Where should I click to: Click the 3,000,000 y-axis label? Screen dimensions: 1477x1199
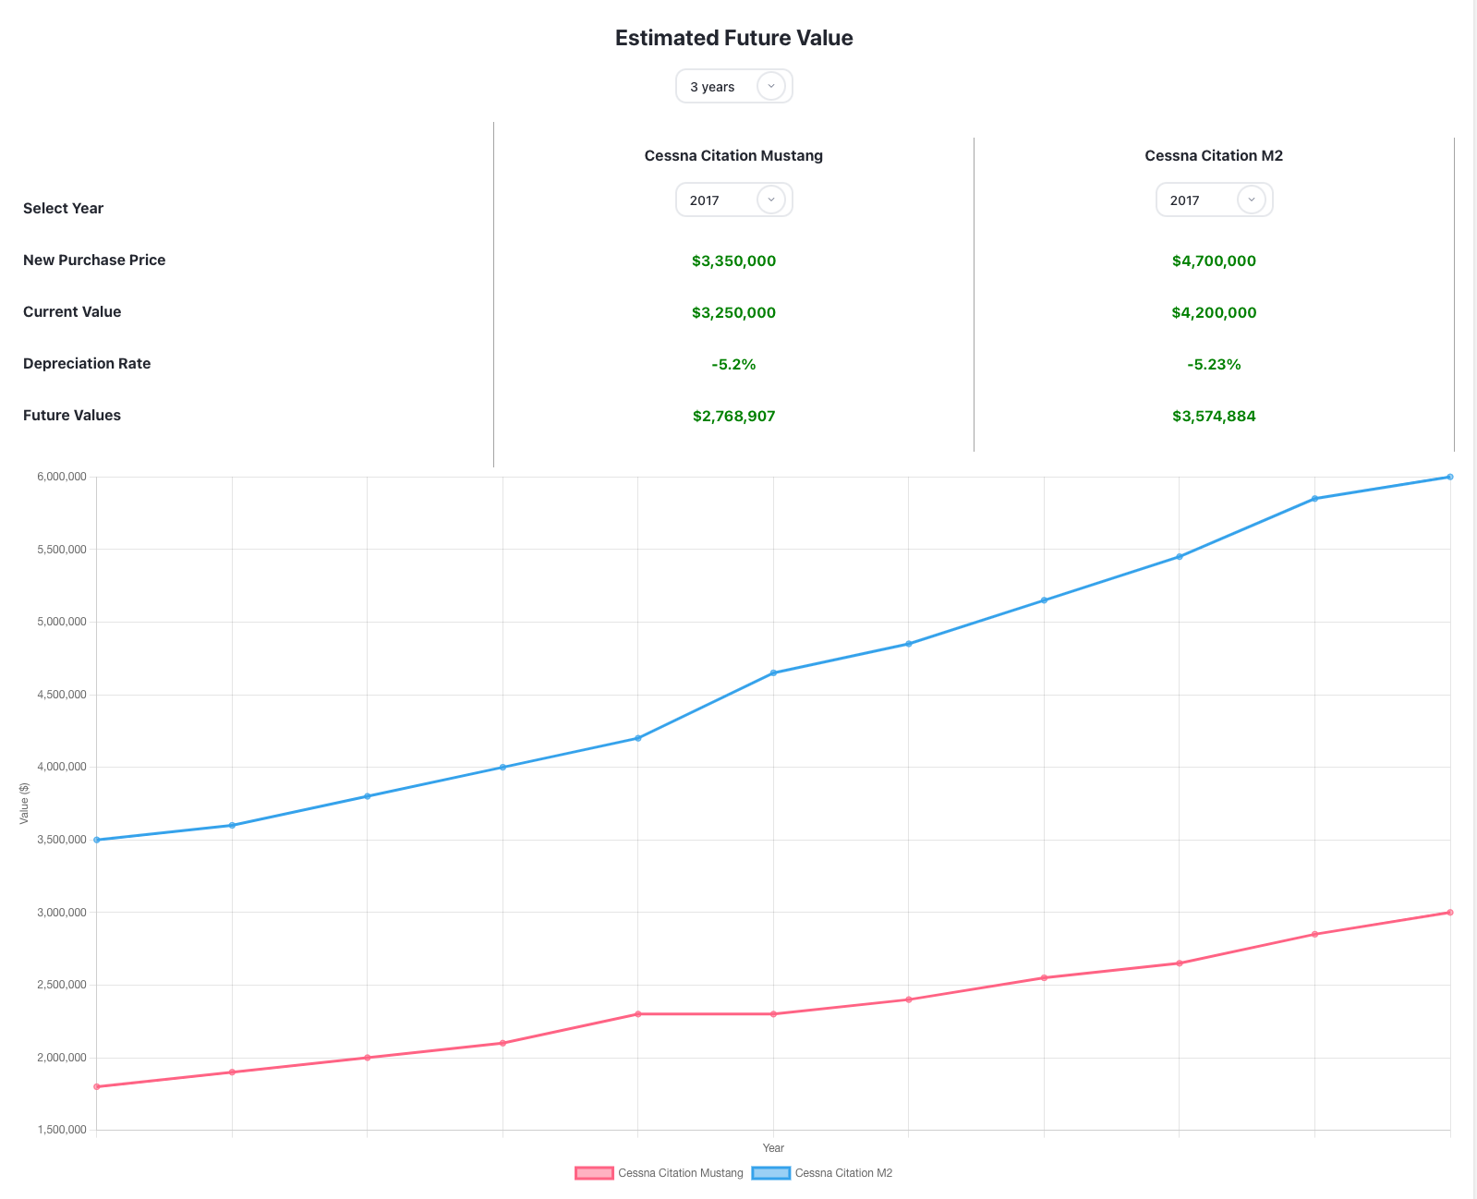coord(62,913)
